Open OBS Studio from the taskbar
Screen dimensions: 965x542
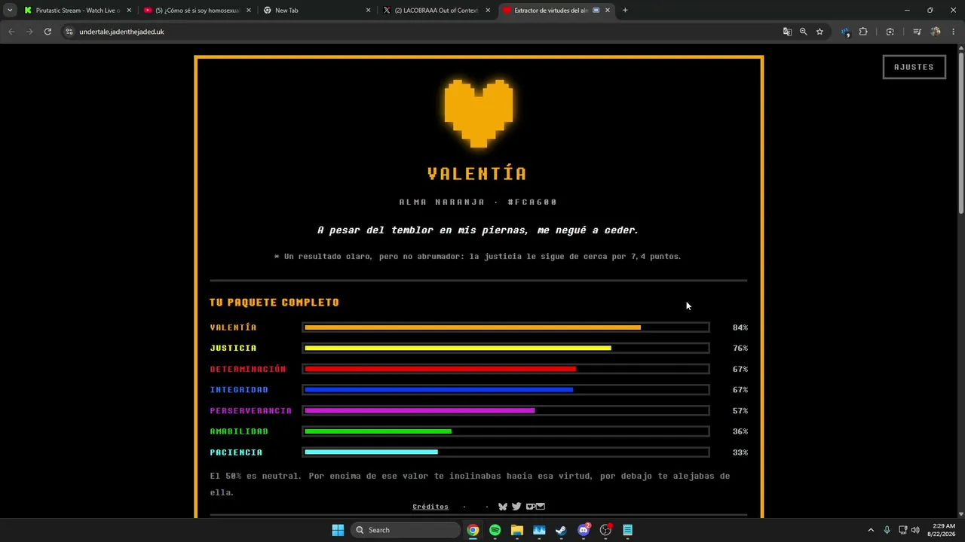605,530
